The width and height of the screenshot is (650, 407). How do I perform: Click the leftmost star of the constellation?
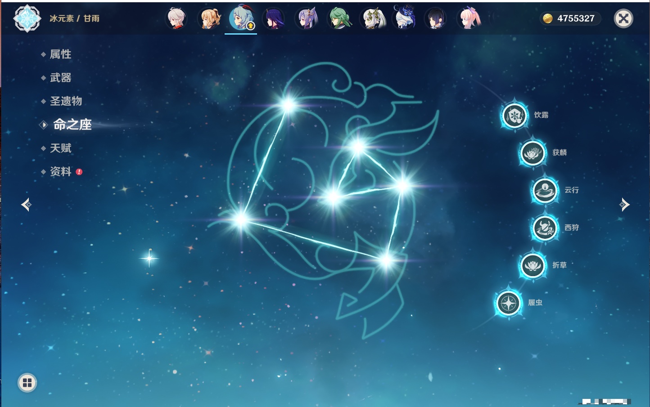coord(241,219)
